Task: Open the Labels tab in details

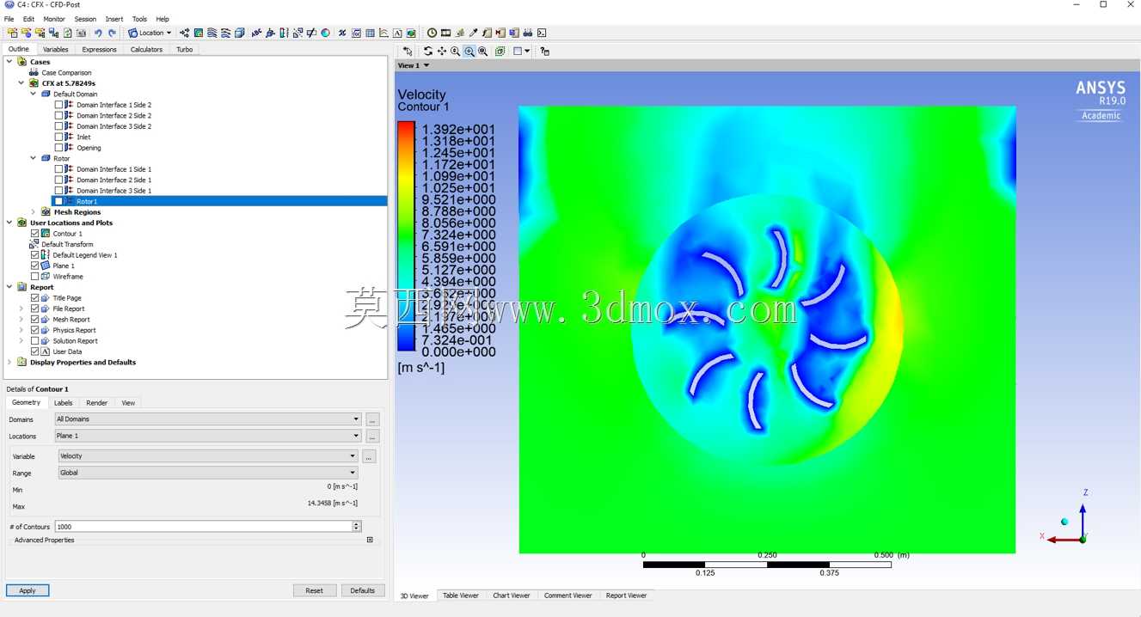Action: pyautogui.click(x=64, y=403)
